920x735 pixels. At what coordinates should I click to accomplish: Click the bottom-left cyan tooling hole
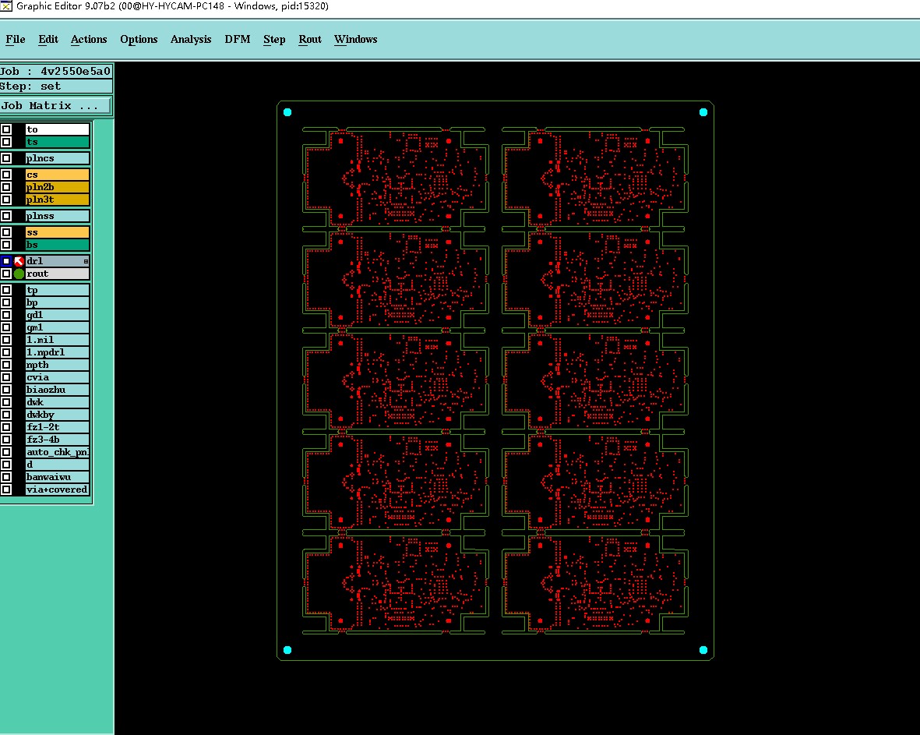[287, 650]
